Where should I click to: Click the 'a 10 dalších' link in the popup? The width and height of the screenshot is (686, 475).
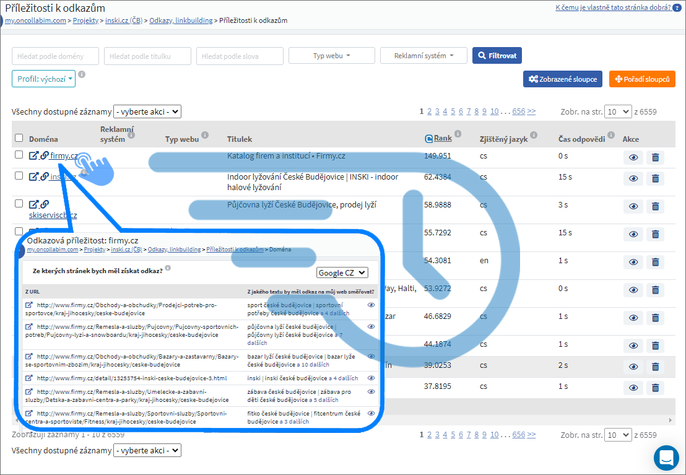click(x=313, y=364)
